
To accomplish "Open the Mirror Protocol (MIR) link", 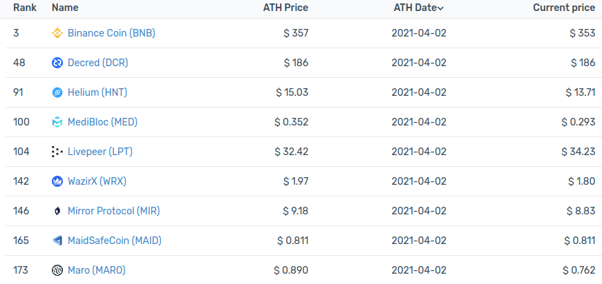I will click(x=113, y=211).
